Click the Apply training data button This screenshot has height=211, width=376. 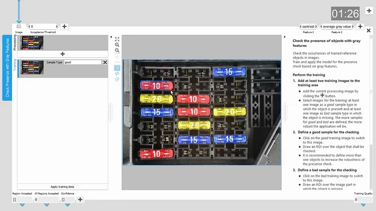[x=62, y=187]
